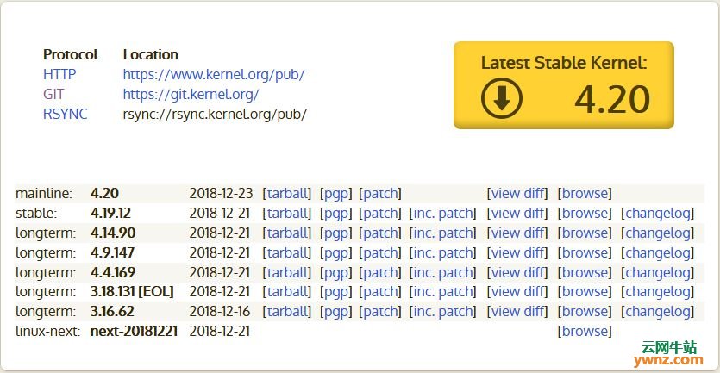
Task: Visit https://git.kernel.org/ location link
Action: [x=191, y=94]
